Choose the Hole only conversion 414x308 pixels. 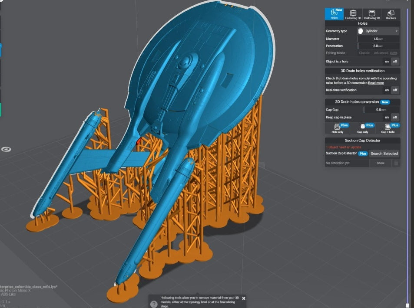(338, 128)
